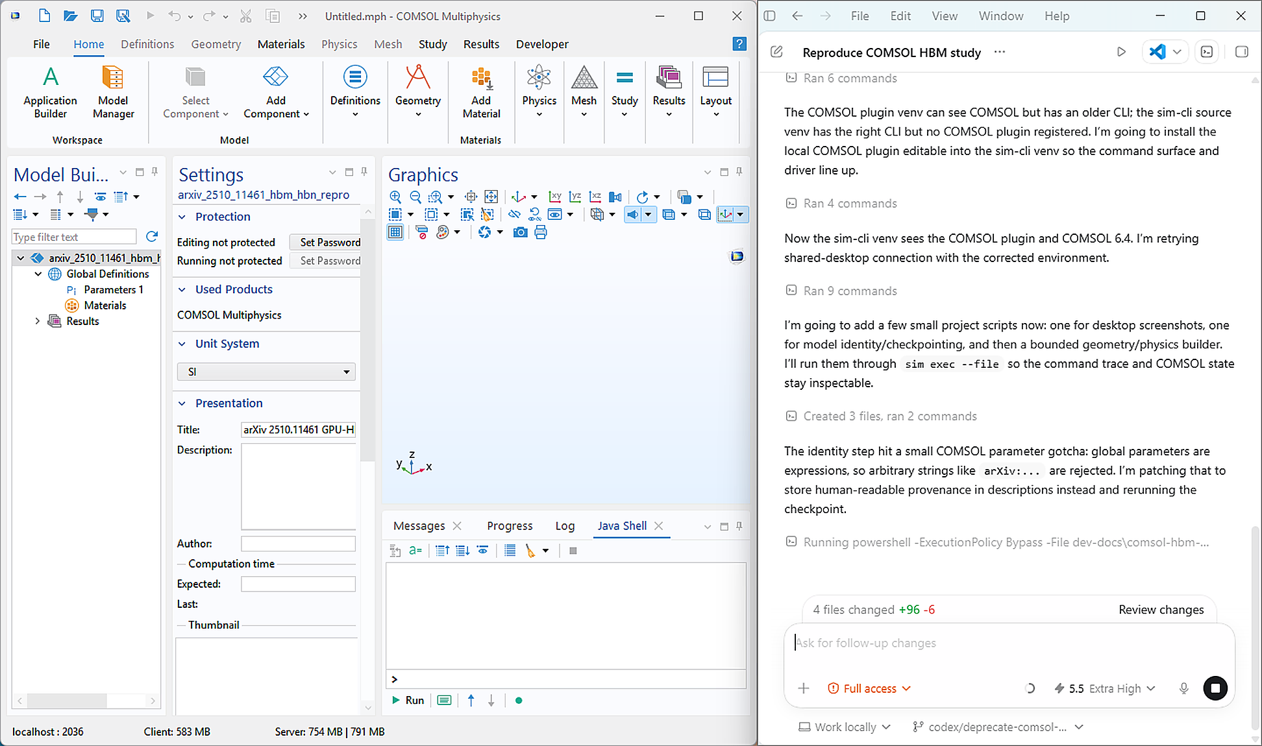The image size is (1262, 746).
Task: Toggle the Codex sidebar panel
Action: tap(769, 16)
